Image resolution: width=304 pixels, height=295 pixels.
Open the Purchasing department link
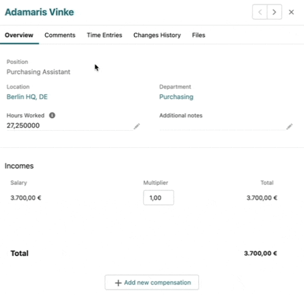tap(176, 97)
